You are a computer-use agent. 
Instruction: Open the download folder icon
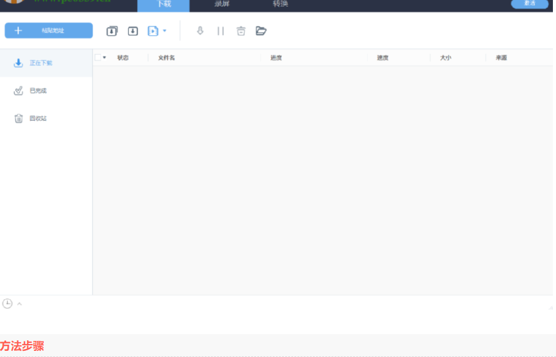(261, 31)
